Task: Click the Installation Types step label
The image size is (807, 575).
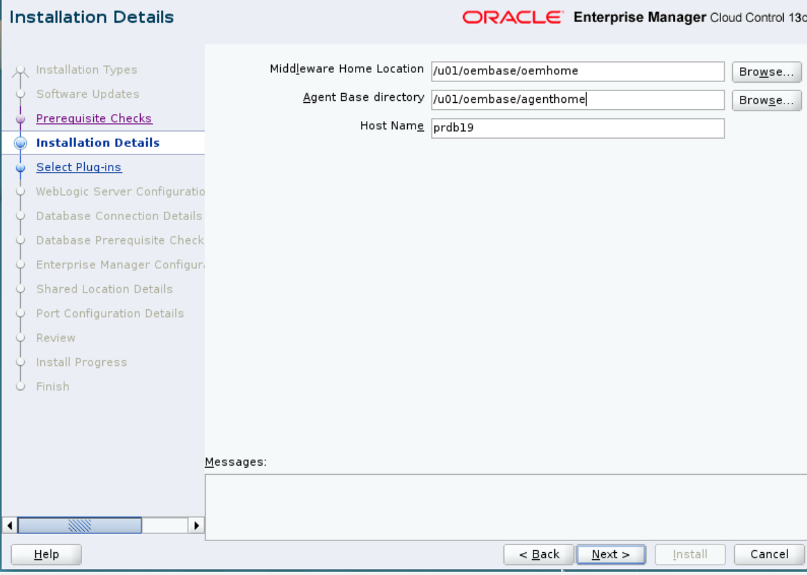Action: [87, 70]
